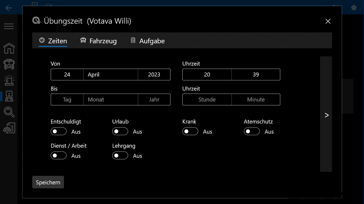
Task: Switch to the Fahrzeug tab
Action: (99, 41)
